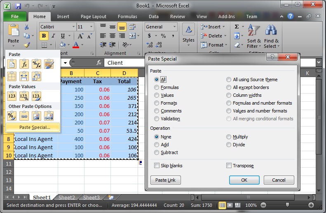Switch to the Insert ribbon tab

63,16
